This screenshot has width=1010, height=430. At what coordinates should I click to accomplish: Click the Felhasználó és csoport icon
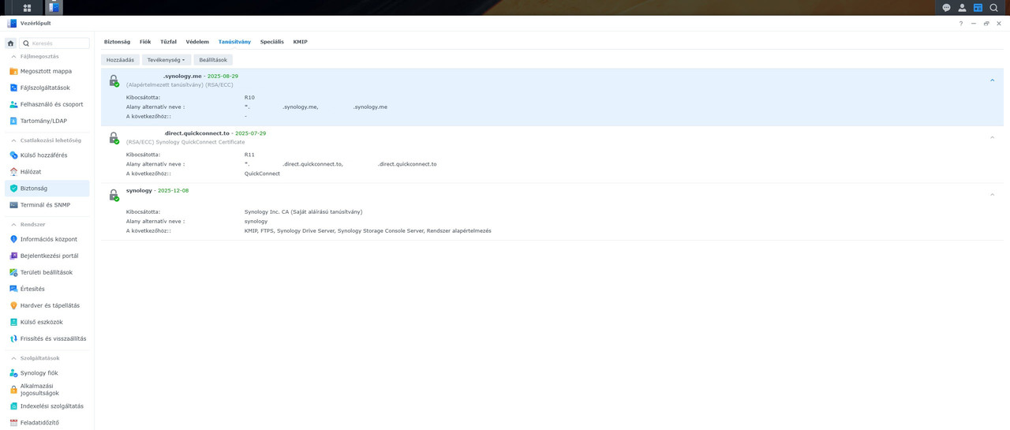(x=13, y=104)
